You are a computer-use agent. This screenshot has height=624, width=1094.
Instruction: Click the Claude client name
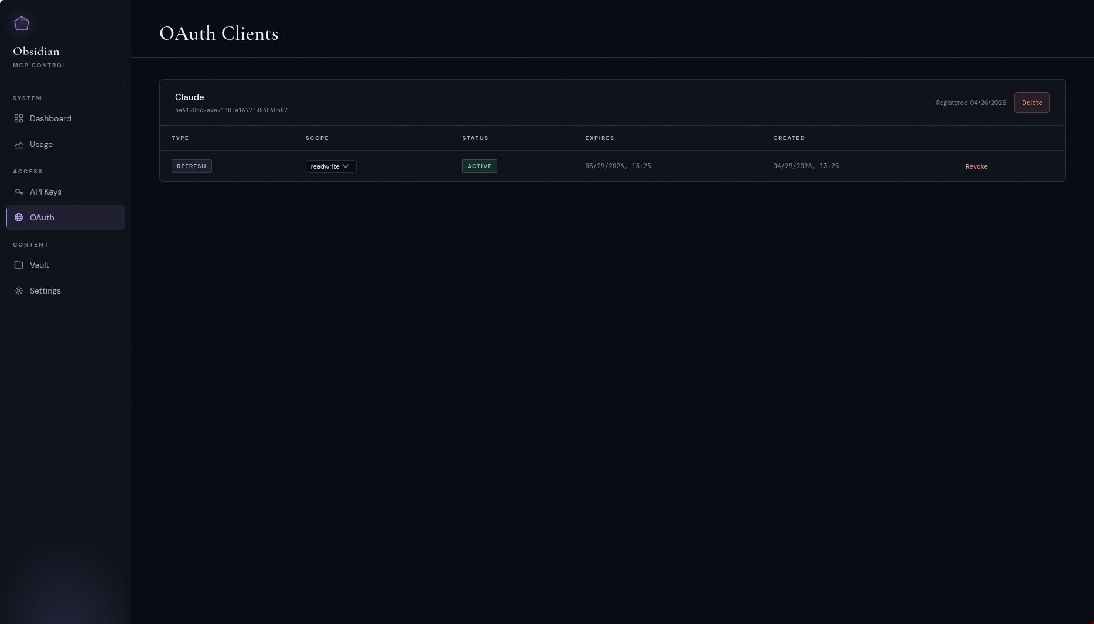[x=190, y=97]
